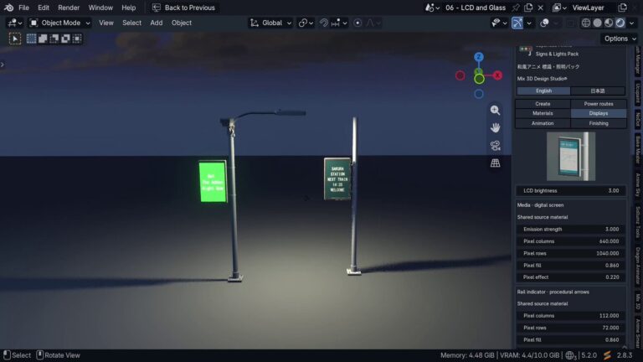Click the red X axis gizmo handle

coord(497,75)
